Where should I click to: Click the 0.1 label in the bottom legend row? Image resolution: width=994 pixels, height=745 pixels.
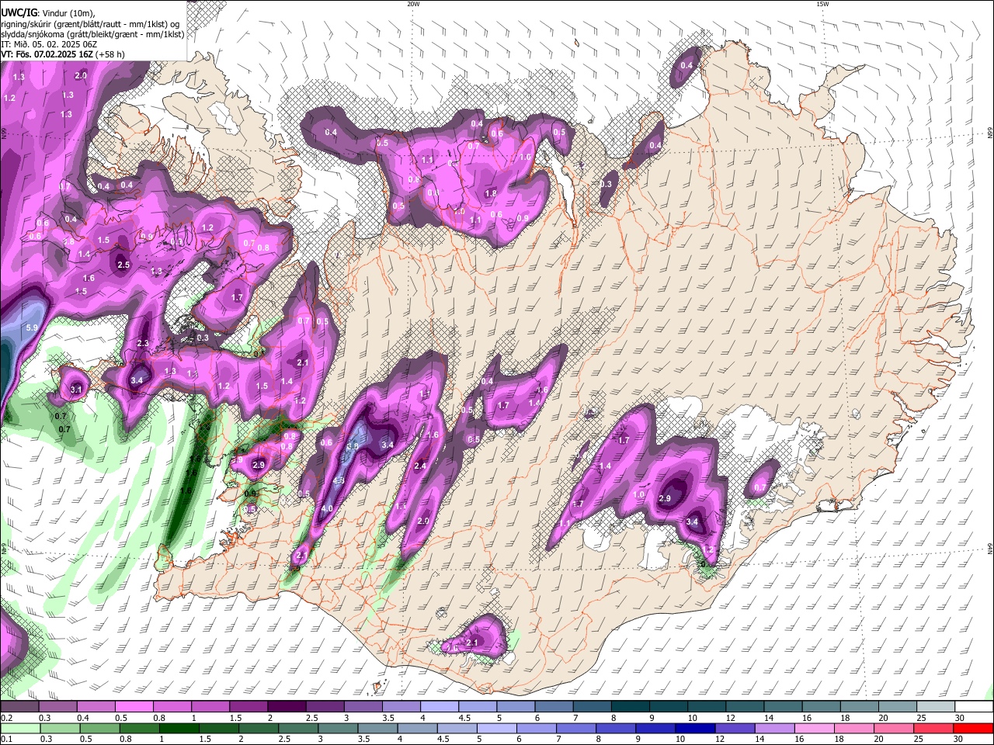5,739
